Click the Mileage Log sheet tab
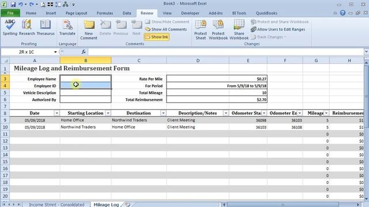The height and width of the screenshot is (207, 369). point(106,205)
